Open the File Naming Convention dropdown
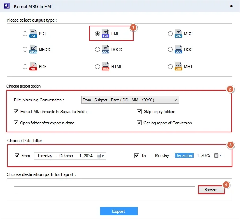Viewport: 240px width, 219px height. click(x=130, y=100)
